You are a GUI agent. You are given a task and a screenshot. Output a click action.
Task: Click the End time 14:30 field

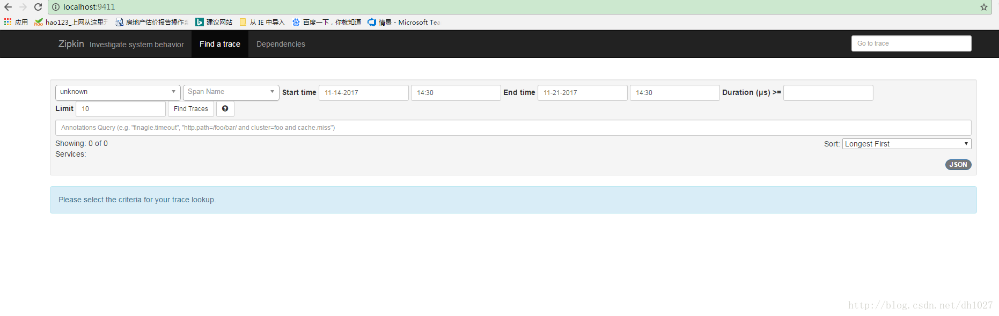675,93
